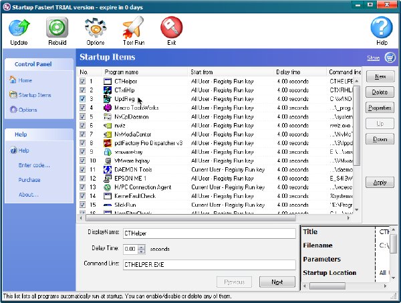Toggle the UpdReg startup checkbox
This screenshot has width=401, height=303.
coord(82,99)
